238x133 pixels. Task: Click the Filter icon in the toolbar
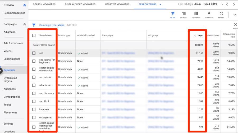pos(173,15)
